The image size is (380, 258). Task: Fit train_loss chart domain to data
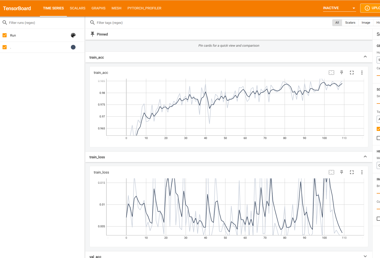click(x=331, y=172)
